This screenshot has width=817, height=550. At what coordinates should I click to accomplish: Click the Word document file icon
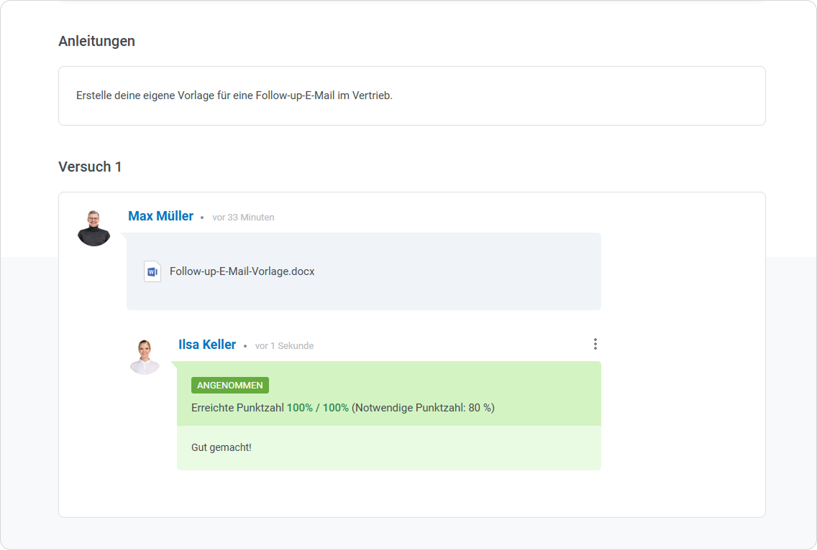click(152, 271)
